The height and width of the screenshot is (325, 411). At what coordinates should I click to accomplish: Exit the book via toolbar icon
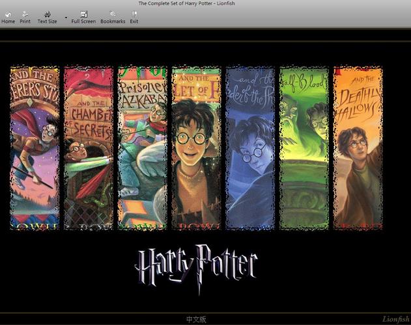134,14
